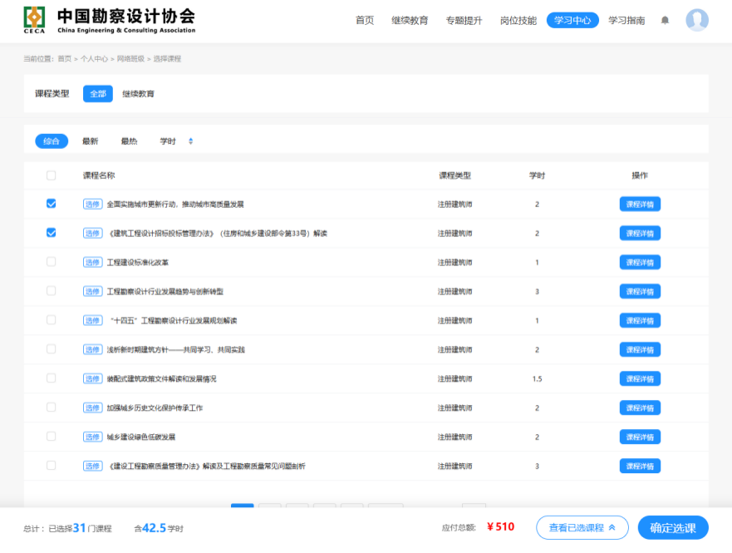Check the 装配式建筑政策文件解读 course checkbox
Screen dimensions: 732x553
52,378
